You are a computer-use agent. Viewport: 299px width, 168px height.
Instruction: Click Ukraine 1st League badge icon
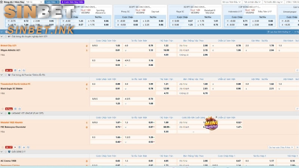click(x=9, y=113)
